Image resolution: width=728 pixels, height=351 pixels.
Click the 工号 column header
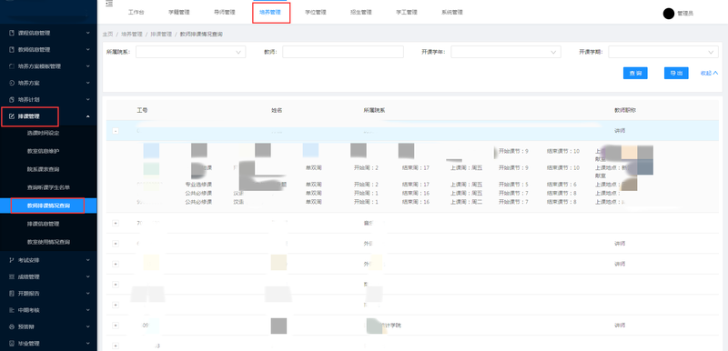coord(142,110)
